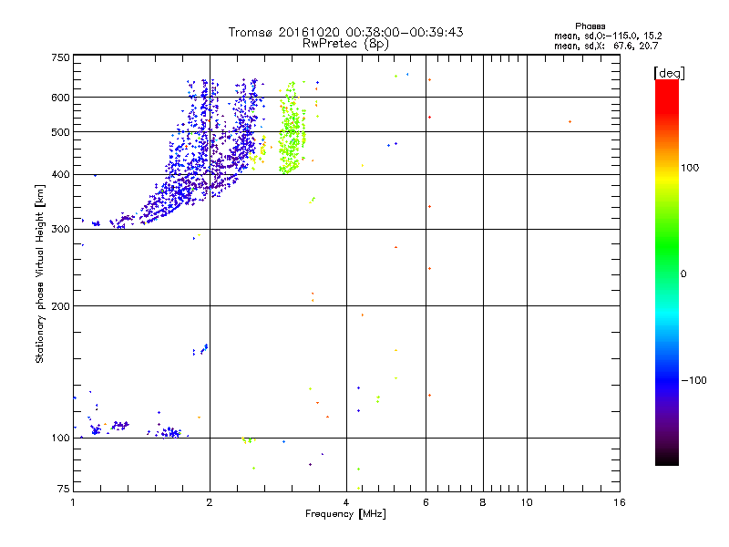Image resolution: width=729 pixels, height=547 pixels.
Task: Click the black end of the colorbar
Action: click(x=667, y=460)
